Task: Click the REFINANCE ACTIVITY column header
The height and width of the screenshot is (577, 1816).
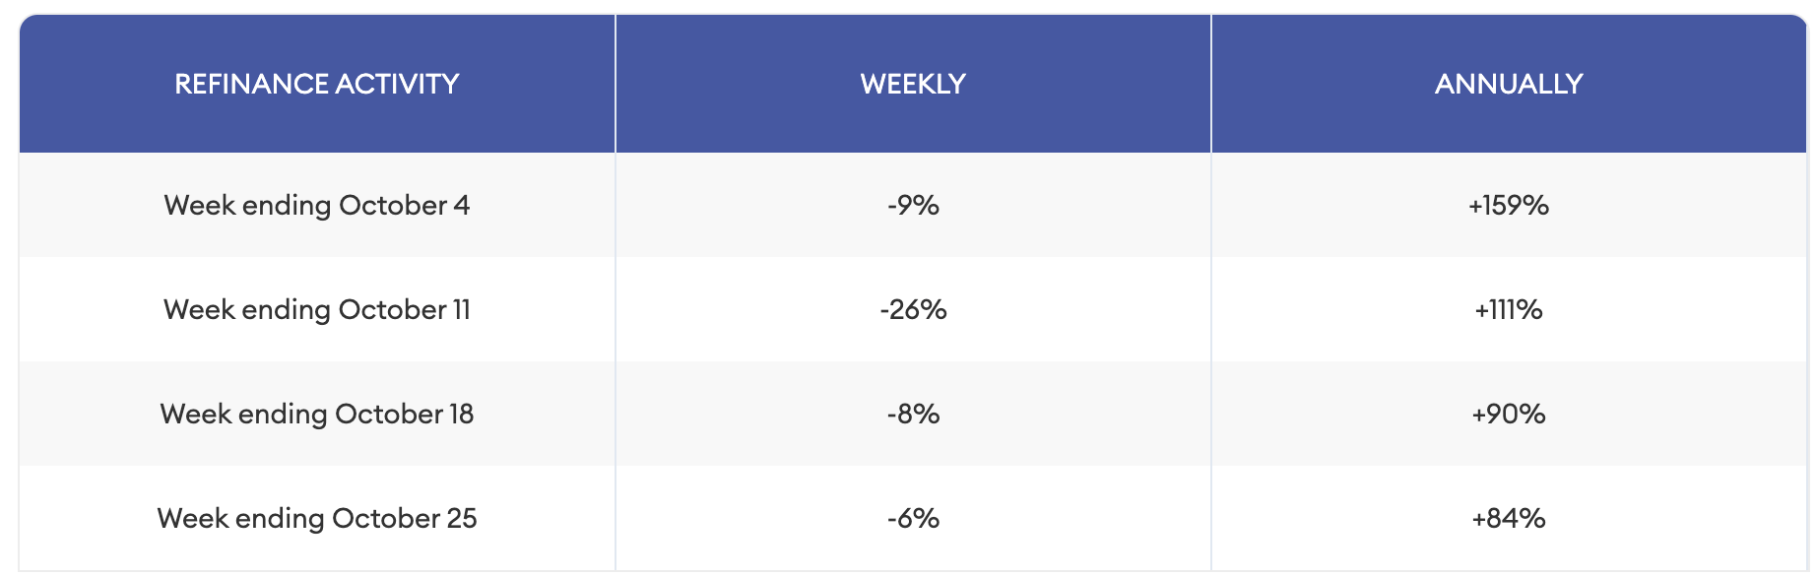Action: (317, 84)
